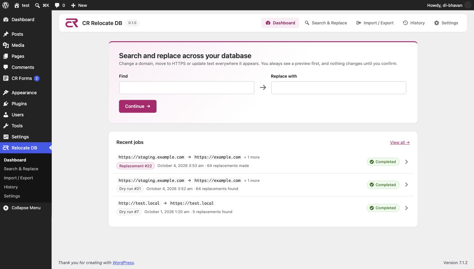Click the New content plus button

tap(79, 5)
